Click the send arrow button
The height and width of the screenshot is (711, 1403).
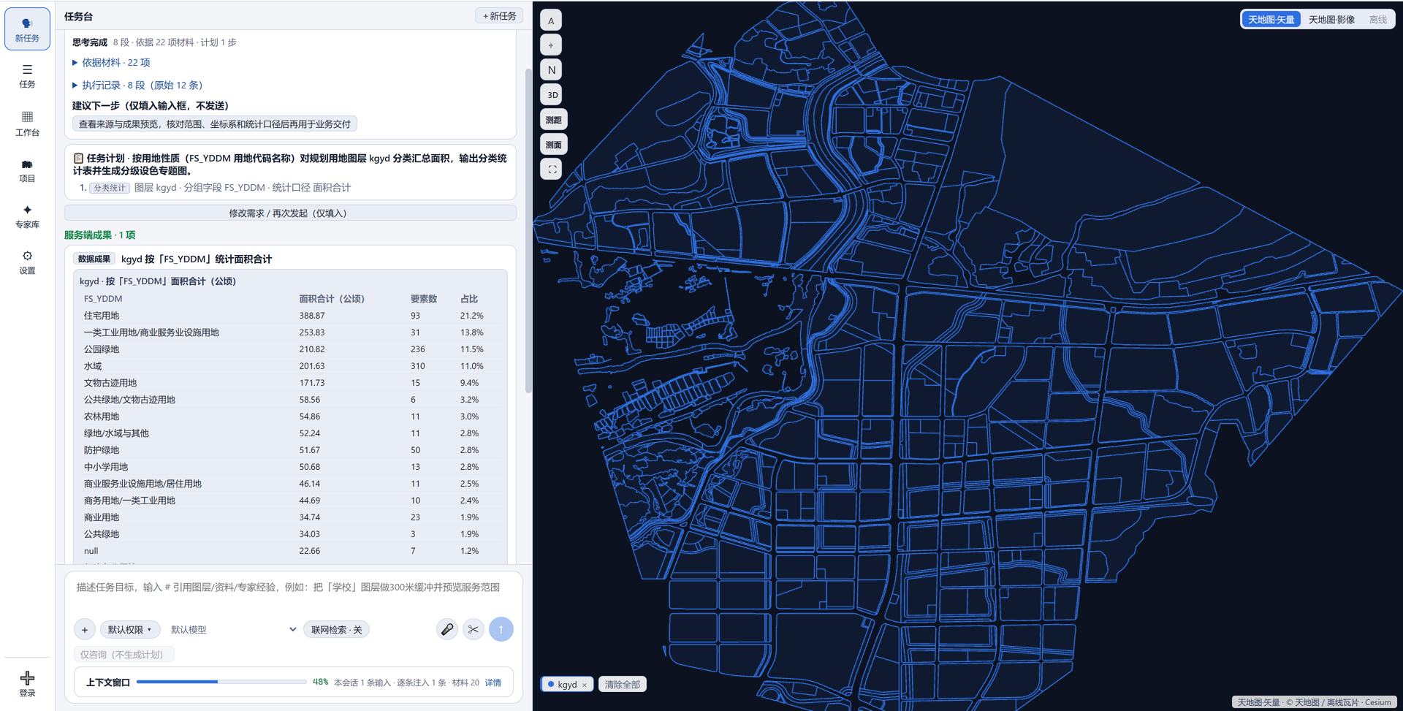(501, 629)
